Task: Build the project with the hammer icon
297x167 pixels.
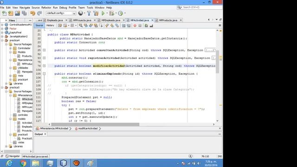Action: [89, 13]
